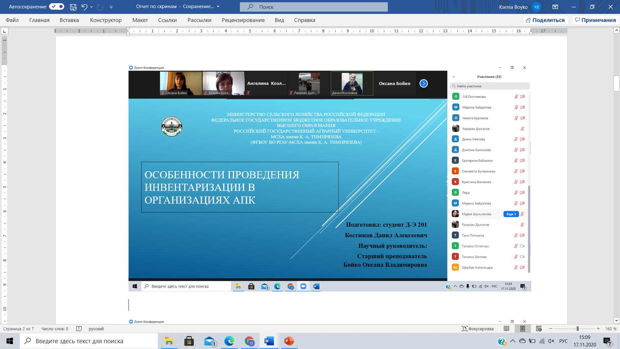Toggle the Автосохранение switch

point(57,7)
